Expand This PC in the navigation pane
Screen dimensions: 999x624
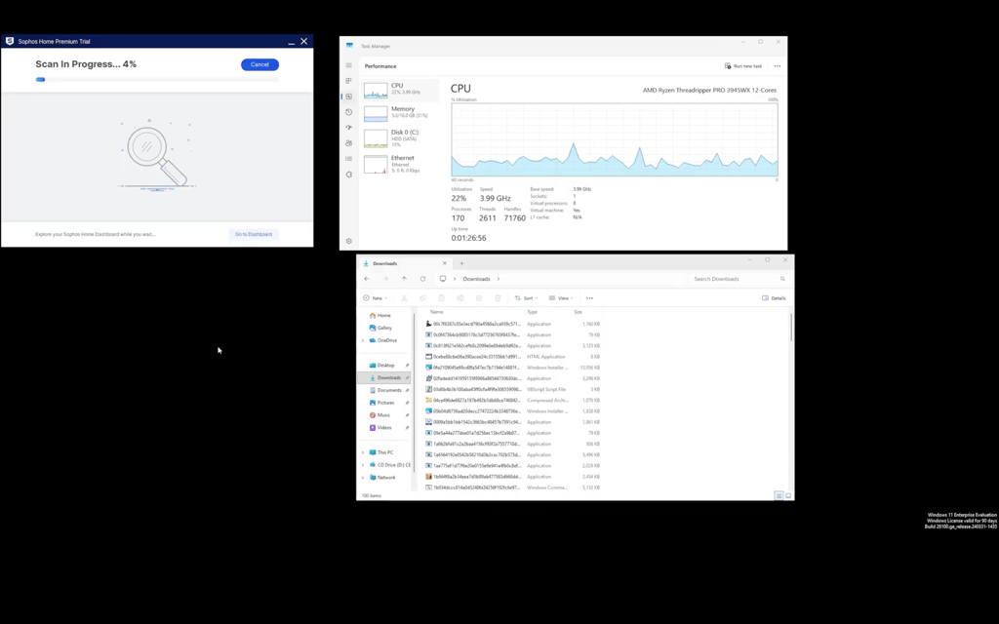pos(363,452)
